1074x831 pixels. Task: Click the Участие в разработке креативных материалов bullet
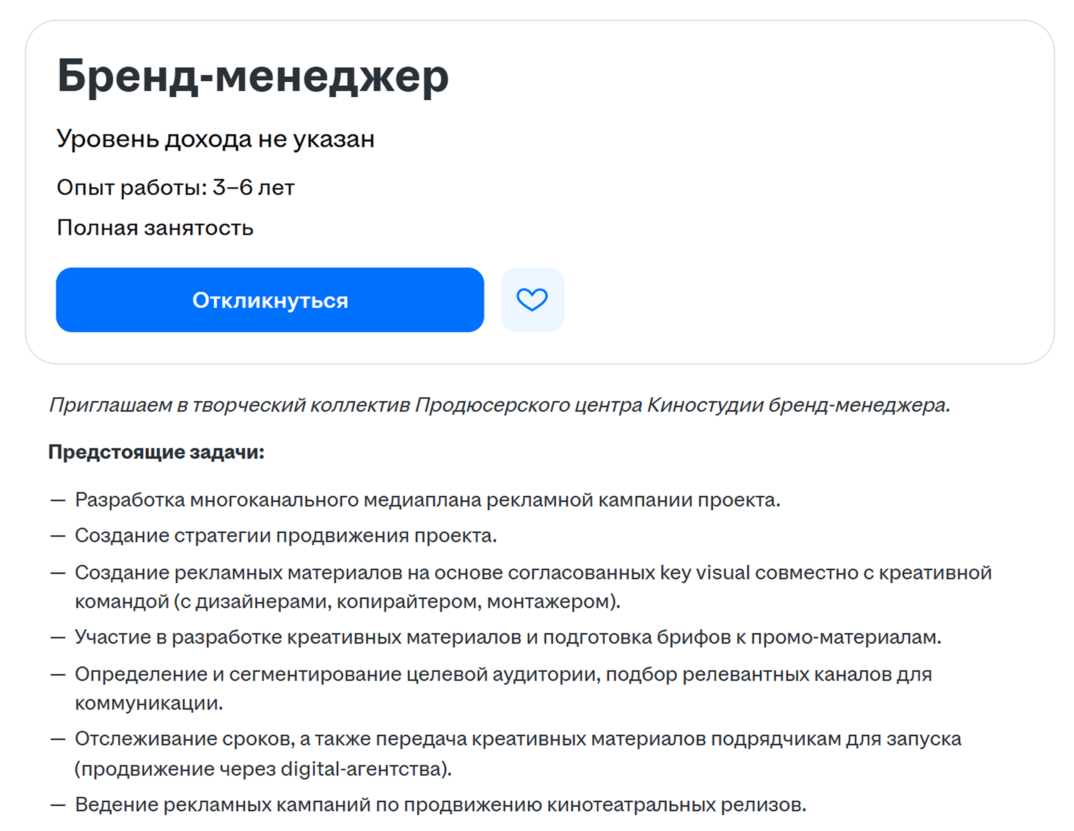pyautogui.click(x=508, y=637)
